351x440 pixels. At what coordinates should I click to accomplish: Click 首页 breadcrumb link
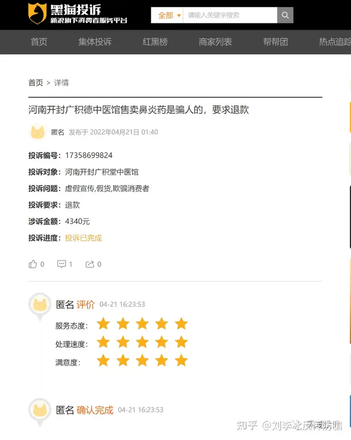point(36,83)
